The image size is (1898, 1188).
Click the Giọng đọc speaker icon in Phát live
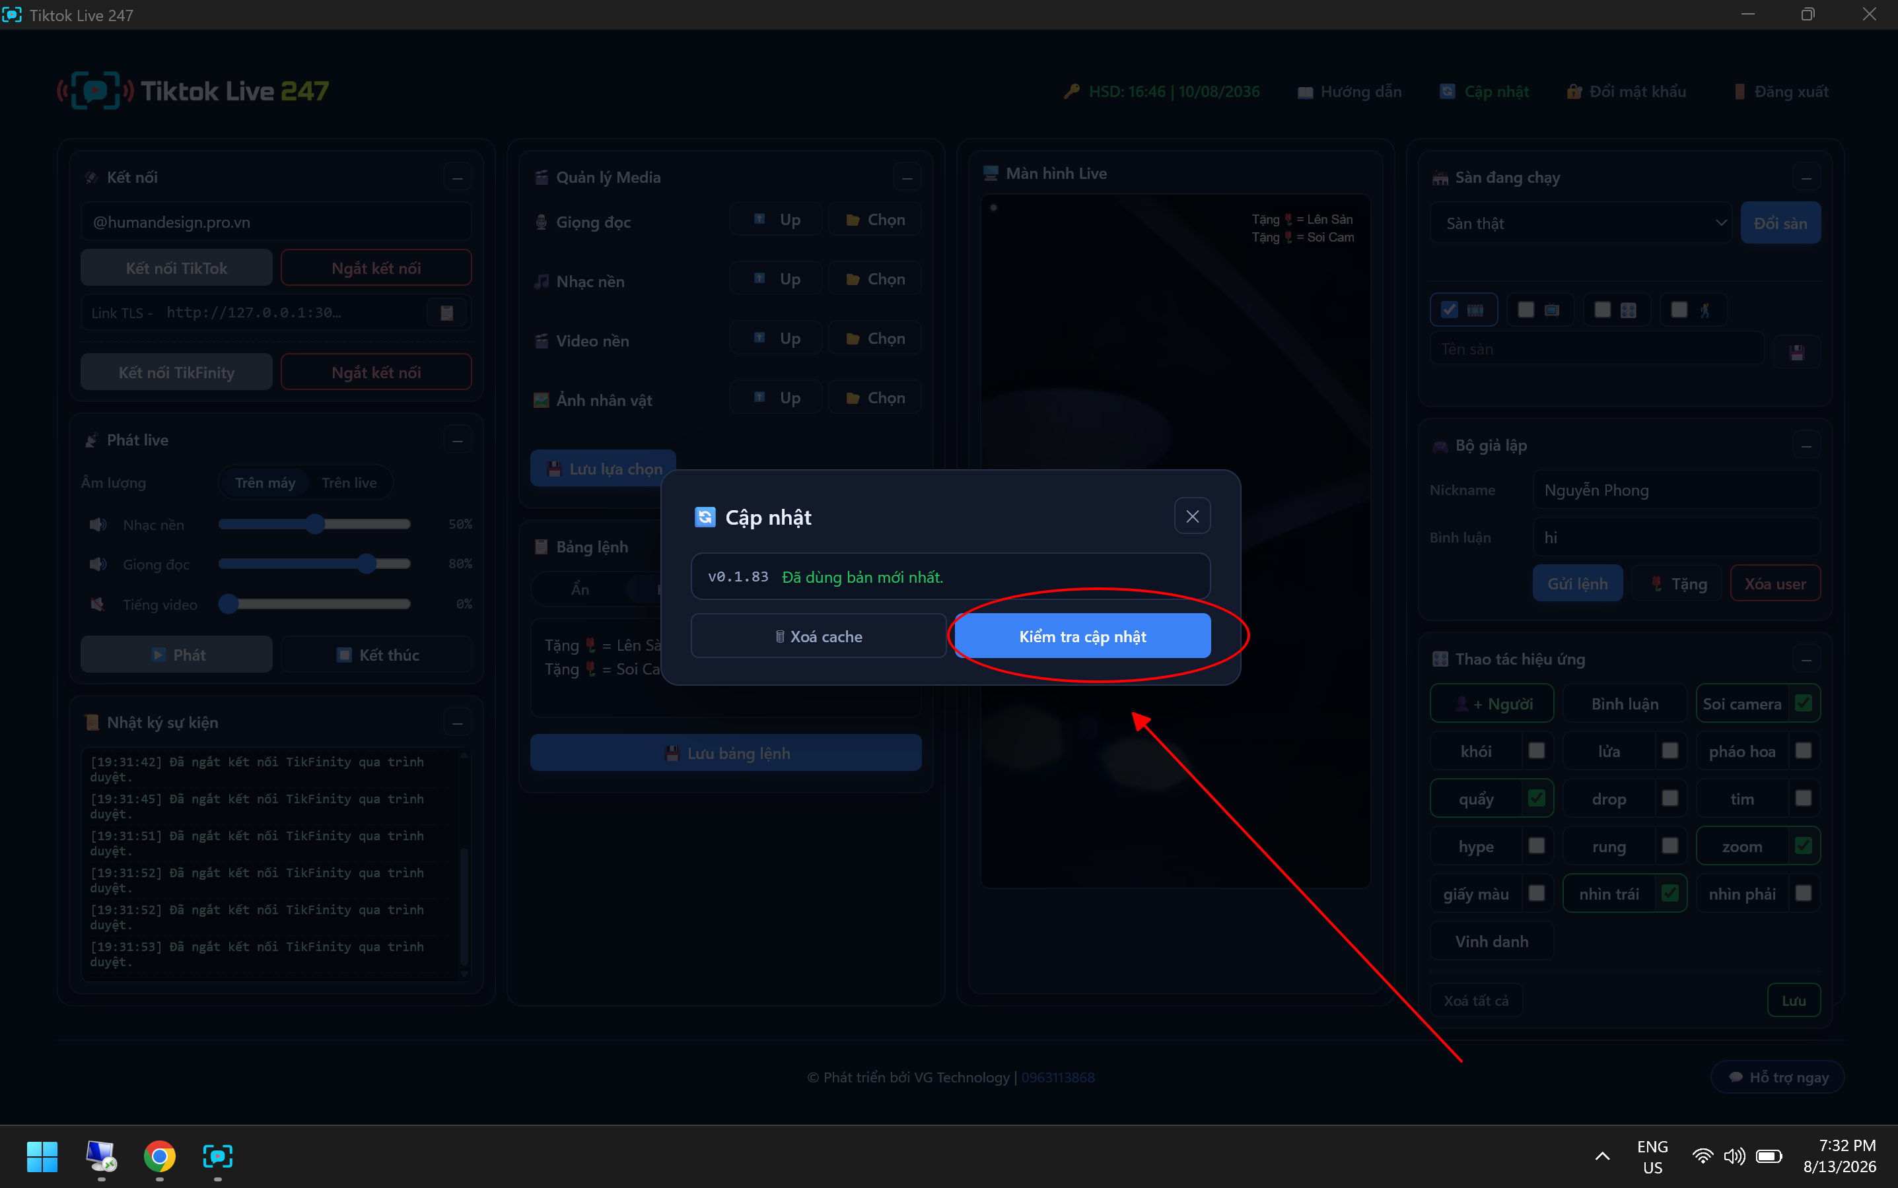click(98, 564)
